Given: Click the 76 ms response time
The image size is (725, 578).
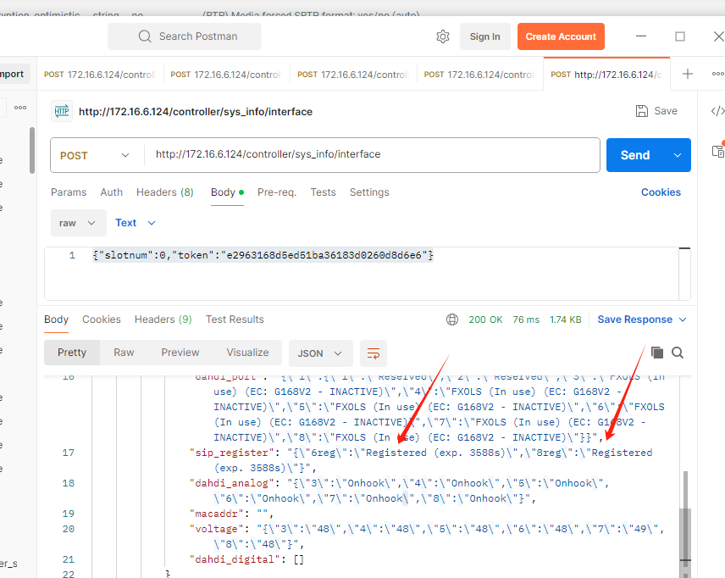Looking at the screenshot, I should 526,320.
